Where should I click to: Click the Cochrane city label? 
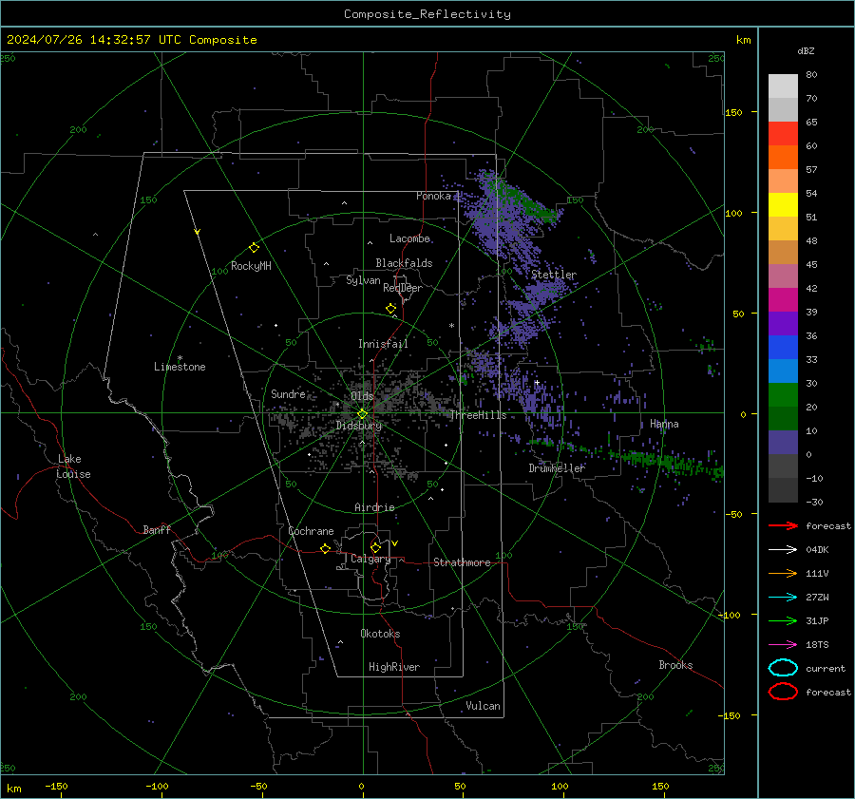[311, 531]
